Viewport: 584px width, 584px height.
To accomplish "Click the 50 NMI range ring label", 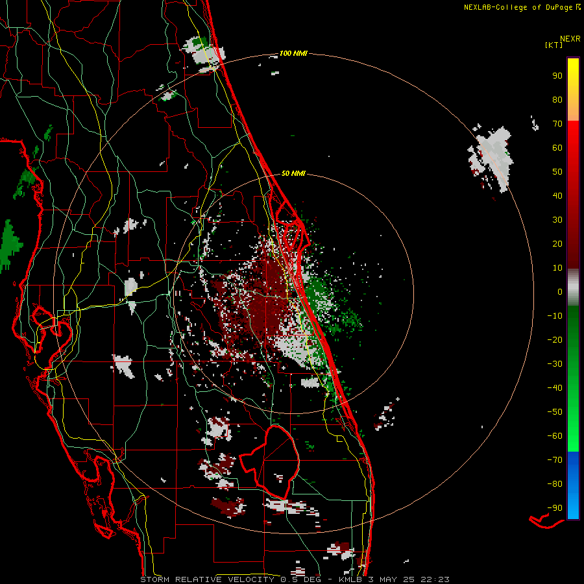I will (x=293, y=173).
